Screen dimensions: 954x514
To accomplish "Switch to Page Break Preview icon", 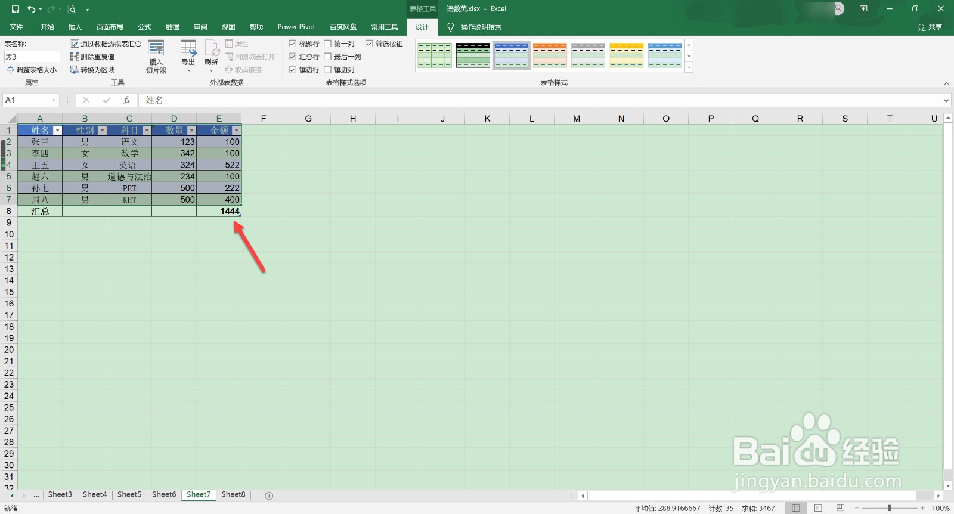I will [x=840, y=508].
